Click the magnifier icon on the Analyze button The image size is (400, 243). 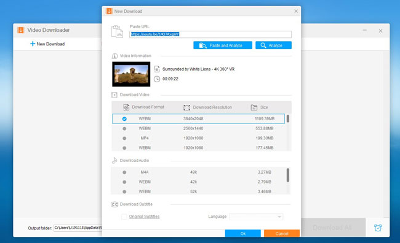coord(263,45)
